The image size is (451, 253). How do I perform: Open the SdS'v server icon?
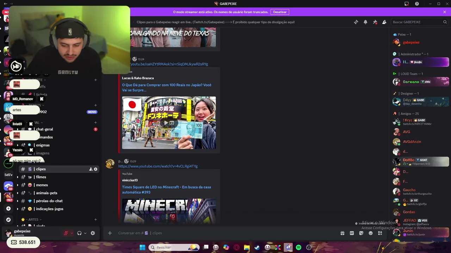8,175
